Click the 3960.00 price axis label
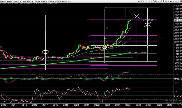 (178, 9)
